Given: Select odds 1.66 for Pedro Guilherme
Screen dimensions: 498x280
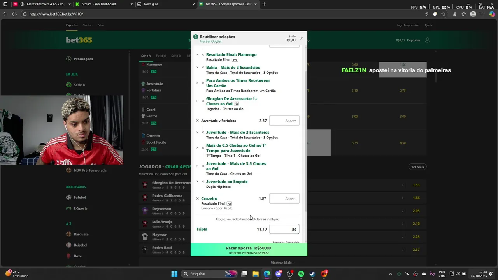Looking at the screenshot, I should click(416, 198).
